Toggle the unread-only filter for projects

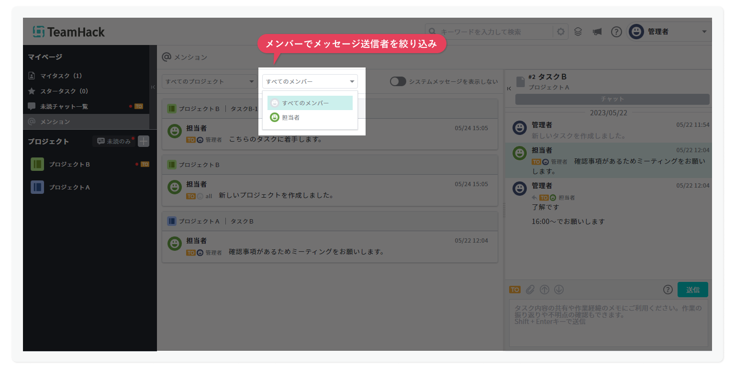click(114, 141)
